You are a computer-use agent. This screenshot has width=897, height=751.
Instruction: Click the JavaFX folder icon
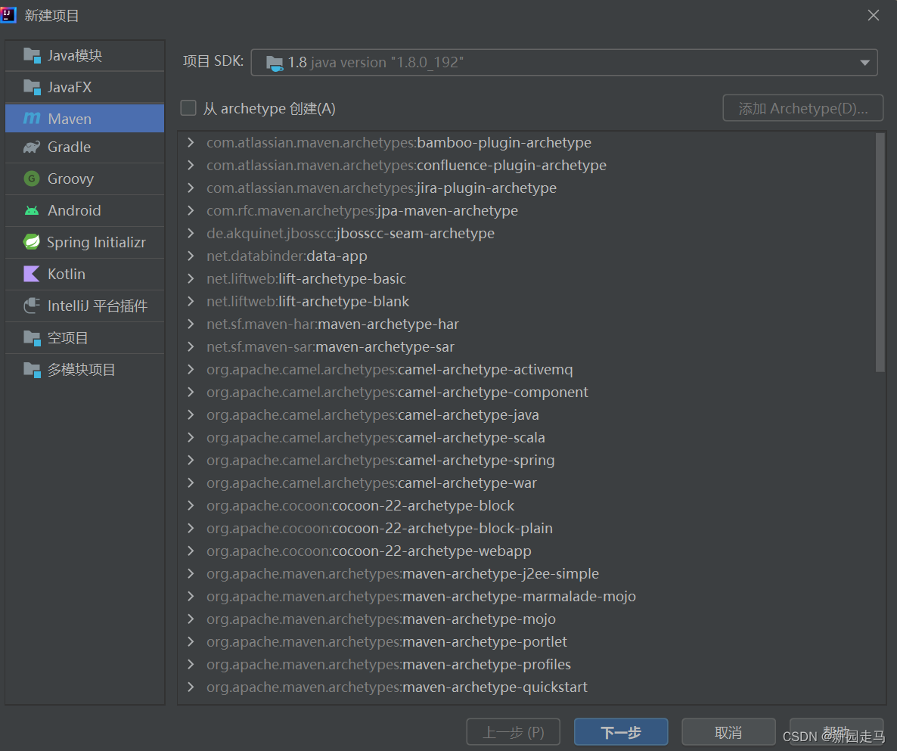32,88
